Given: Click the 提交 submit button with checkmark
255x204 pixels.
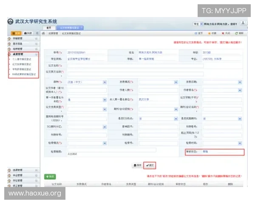Looking at the screenshot, I should (150, 165).
